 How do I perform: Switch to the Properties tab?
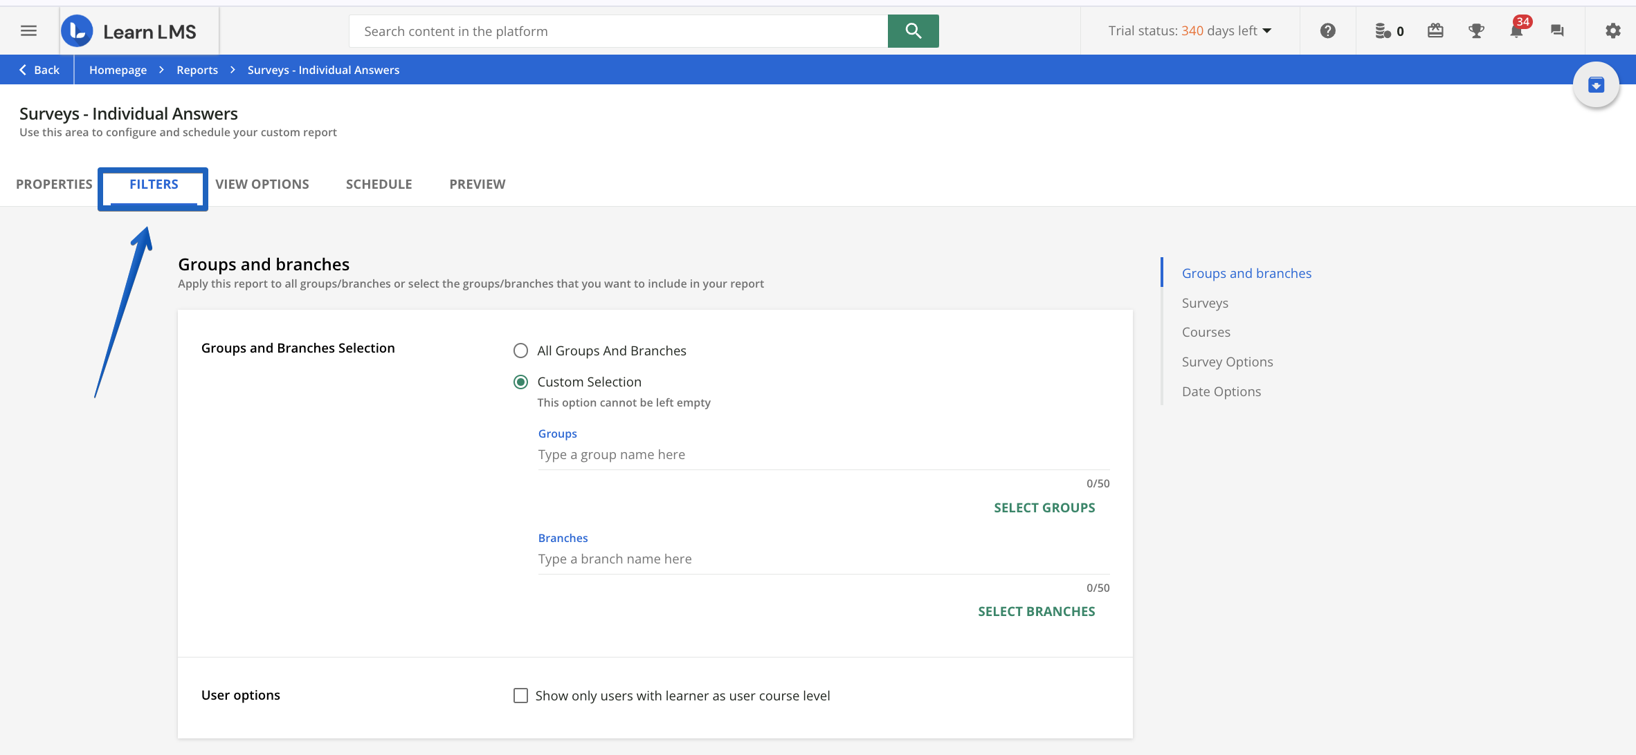coord(54,184)
